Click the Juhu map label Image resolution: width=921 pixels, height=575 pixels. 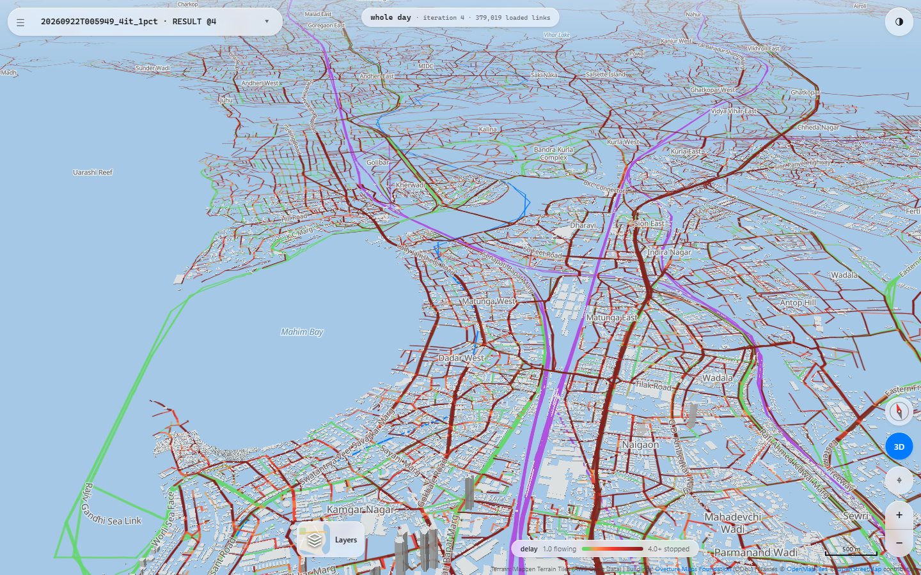coord(226,100)
